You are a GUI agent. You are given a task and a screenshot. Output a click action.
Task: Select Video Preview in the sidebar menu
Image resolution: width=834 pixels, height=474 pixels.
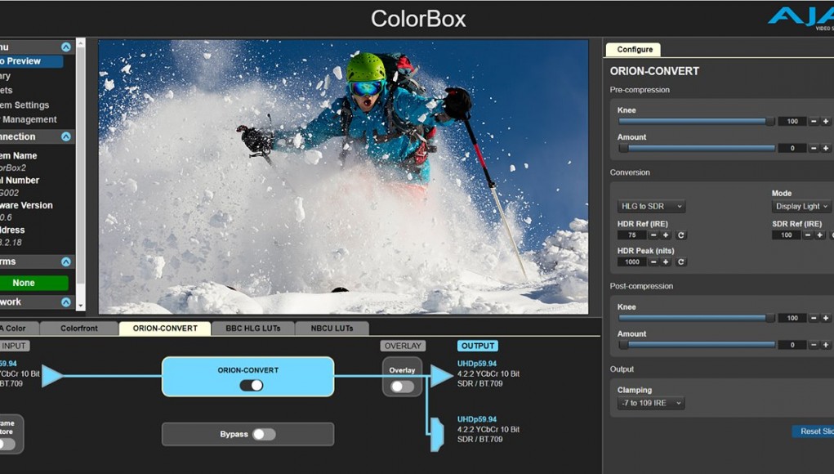point(30,61)
